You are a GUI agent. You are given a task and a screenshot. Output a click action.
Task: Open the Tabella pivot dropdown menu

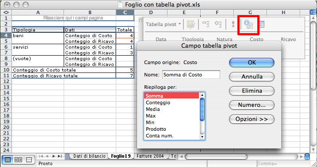163,24
